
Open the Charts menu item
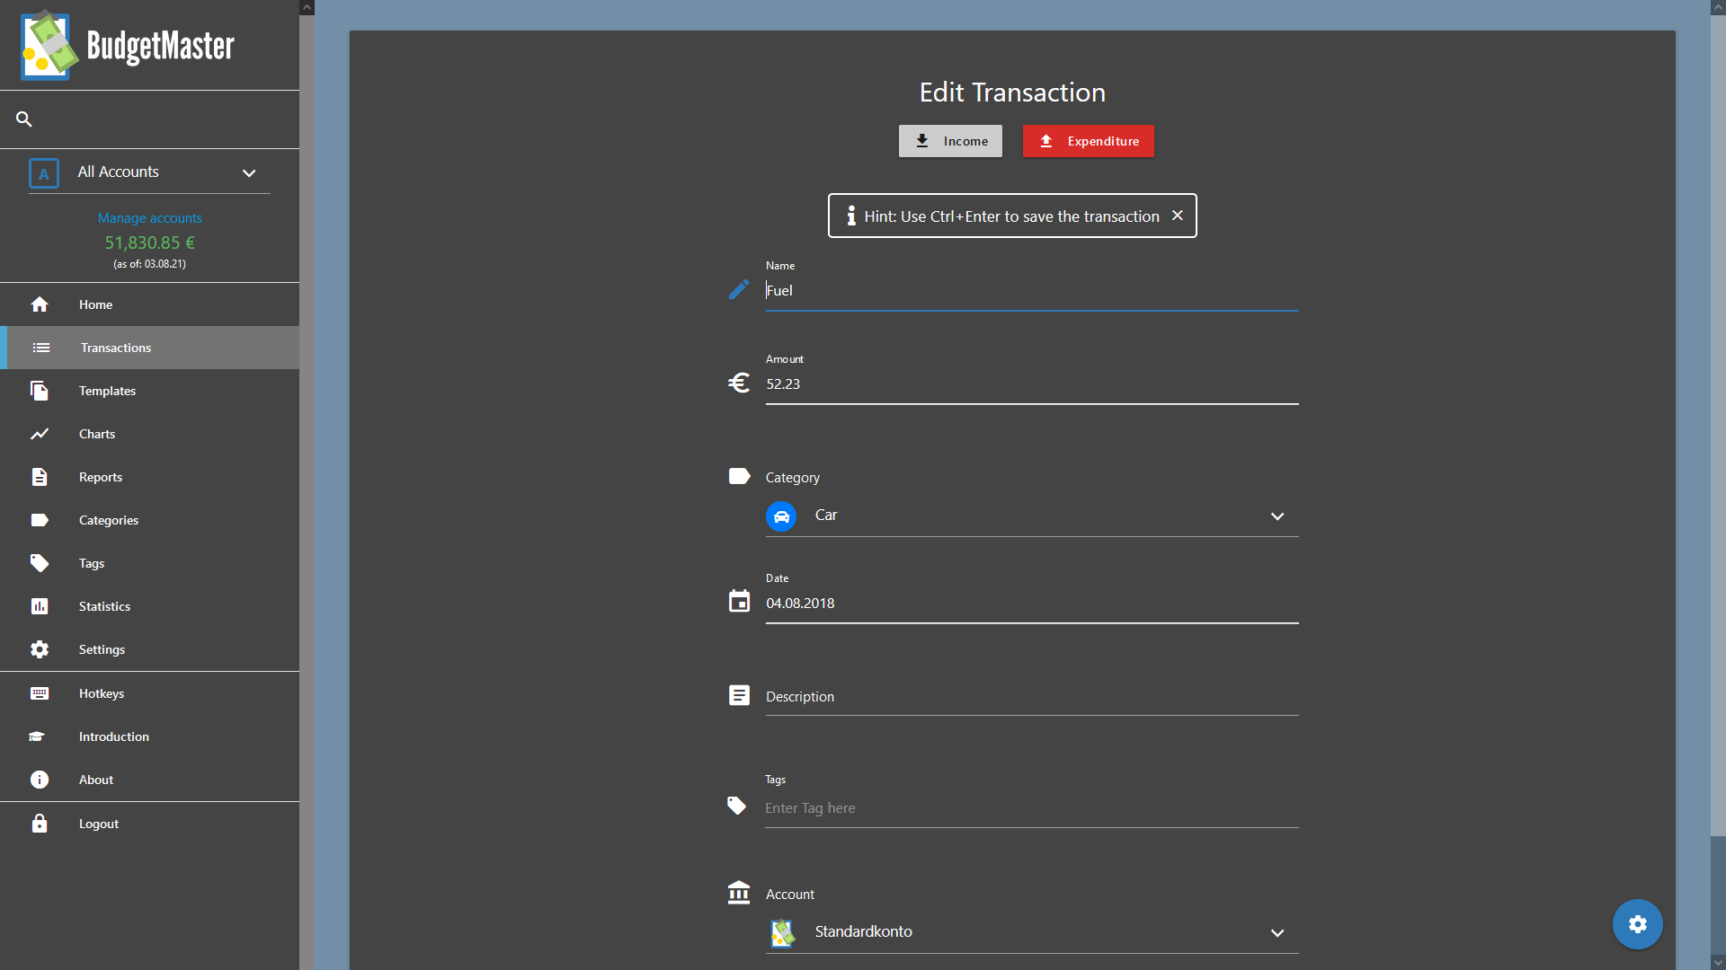coord(149,434)
